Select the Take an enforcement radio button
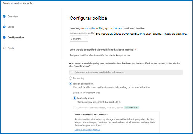Screen dimensions: 193x134 click(x=71, y=84)
